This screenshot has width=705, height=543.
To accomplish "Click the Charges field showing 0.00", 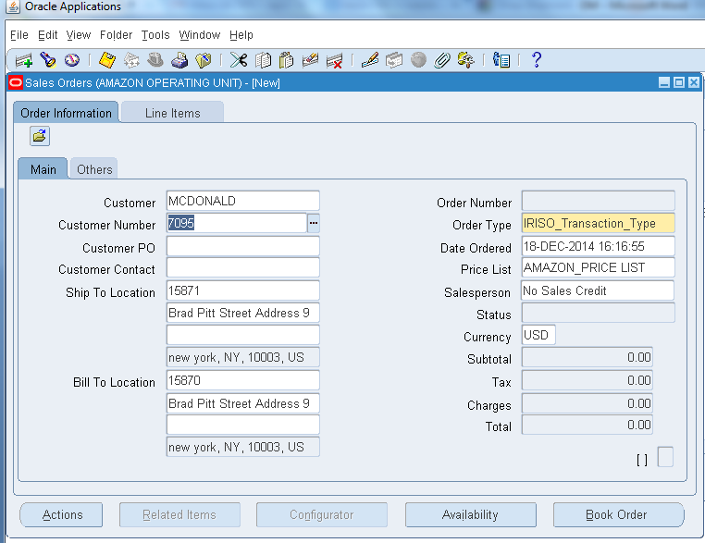I will (587, 403).
